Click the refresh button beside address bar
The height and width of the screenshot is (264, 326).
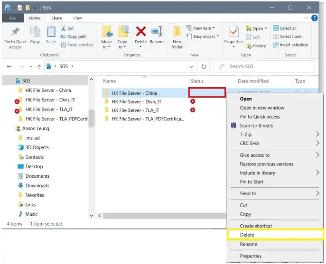click(204, 67)
